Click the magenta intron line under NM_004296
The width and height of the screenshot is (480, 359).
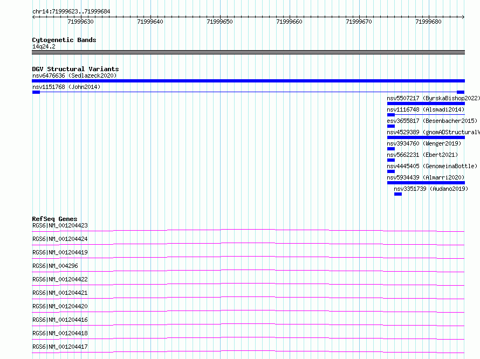pyautogui.click(x=248, y=270)
